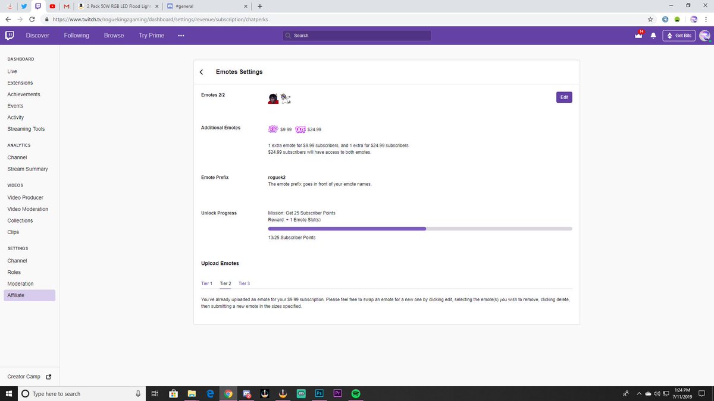Click the Twitch logo home icon
Screen dimensions: 714x401
coord(10,36)
